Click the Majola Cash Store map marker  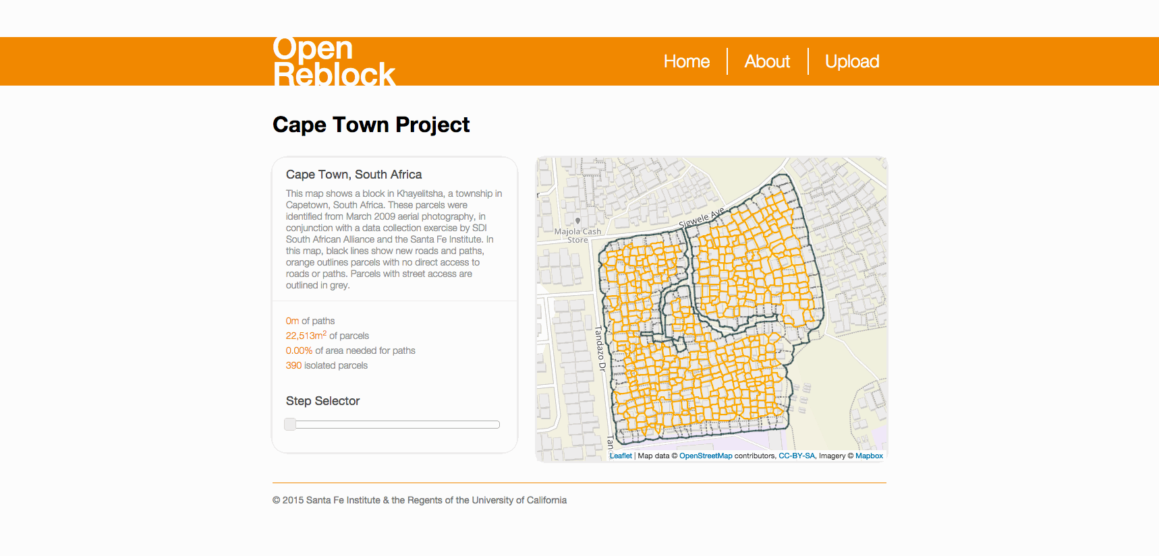point(577,221)
